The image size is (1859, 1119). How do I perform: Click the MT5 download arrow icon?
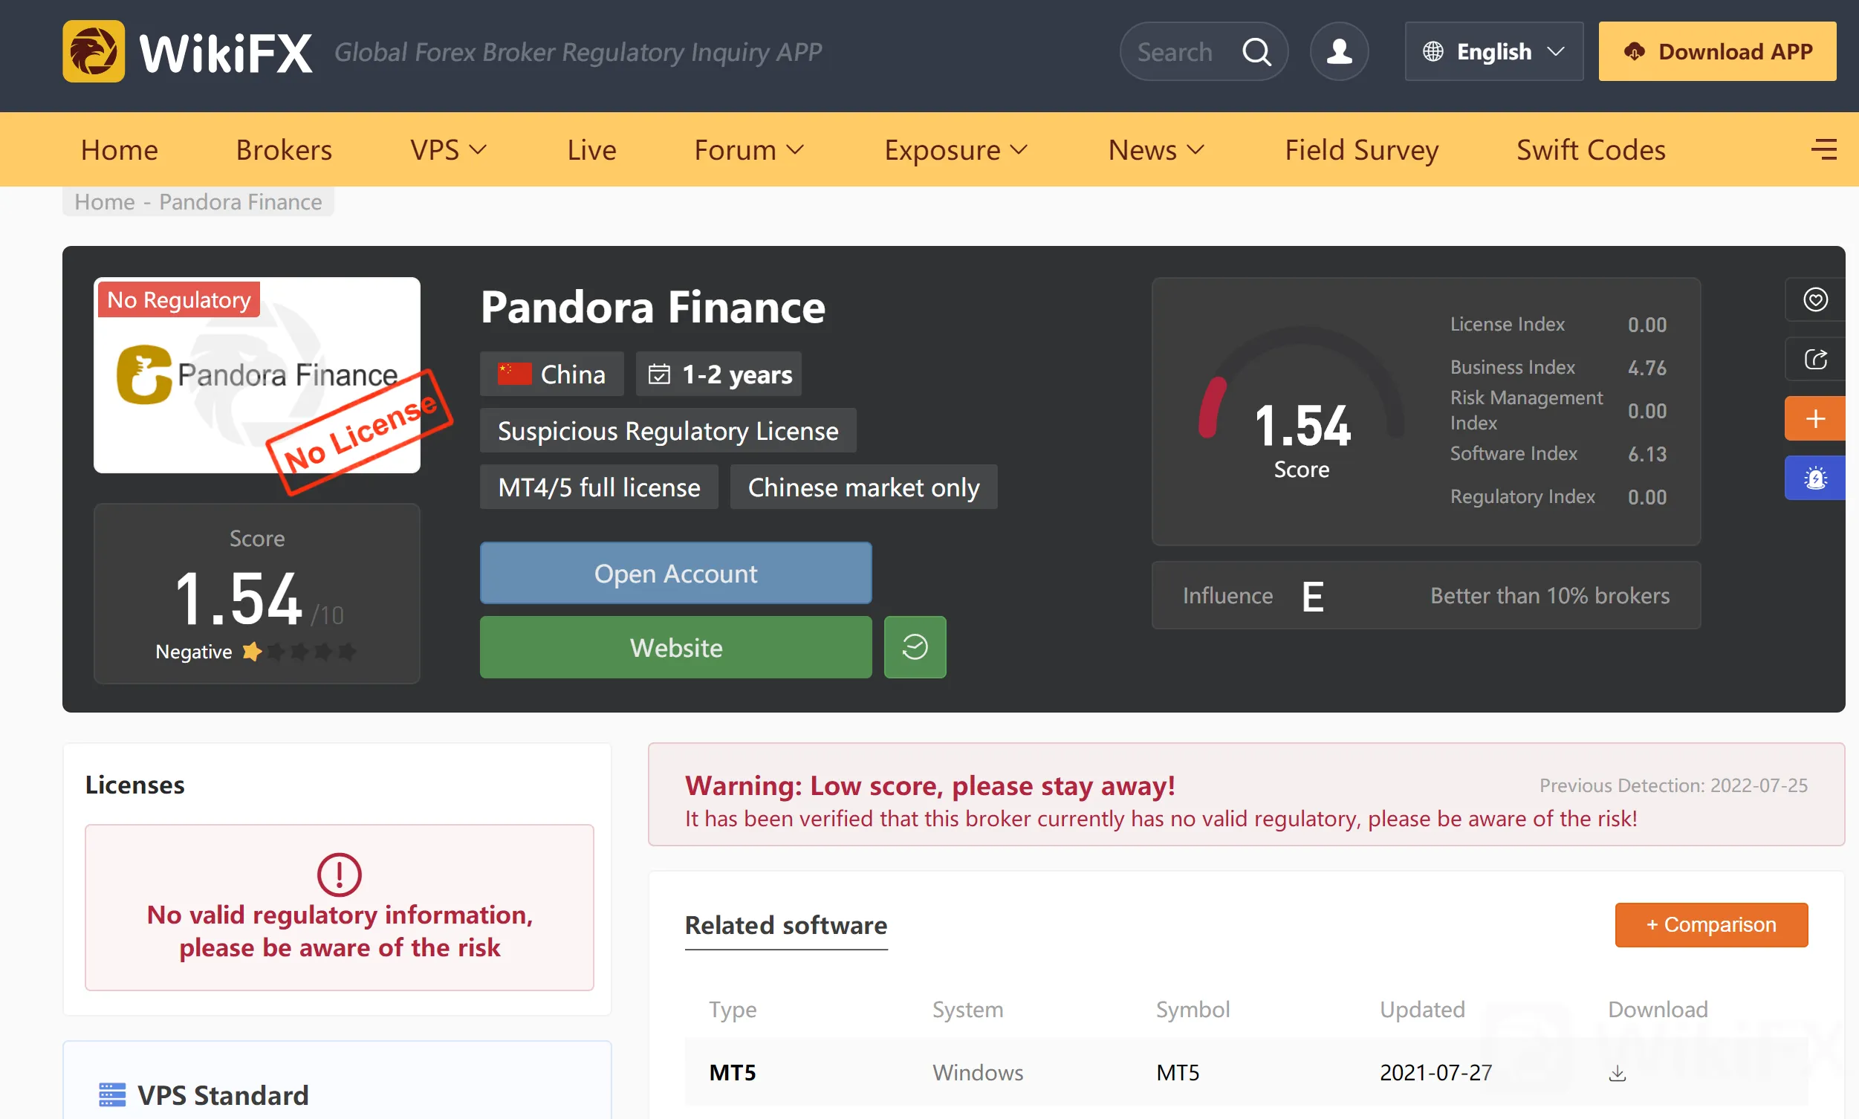click(1617, 1073)
